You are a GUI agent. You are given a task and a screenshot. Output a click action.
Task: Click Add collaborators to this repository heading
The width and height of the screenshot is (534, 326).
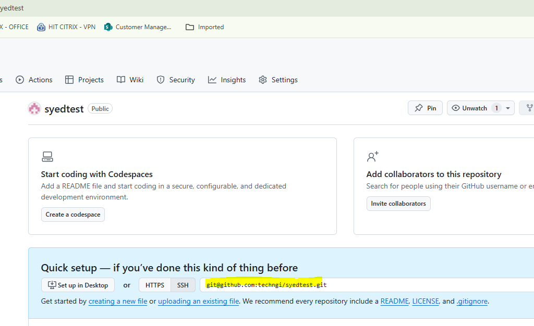pyautogui.click(x=434, y=174)
